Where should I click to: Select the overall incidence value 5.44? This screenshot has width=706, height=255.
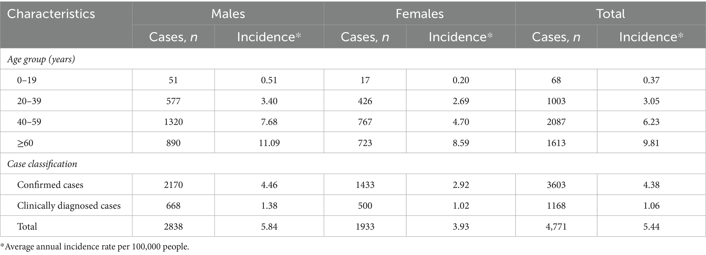(x=651, y=226)
